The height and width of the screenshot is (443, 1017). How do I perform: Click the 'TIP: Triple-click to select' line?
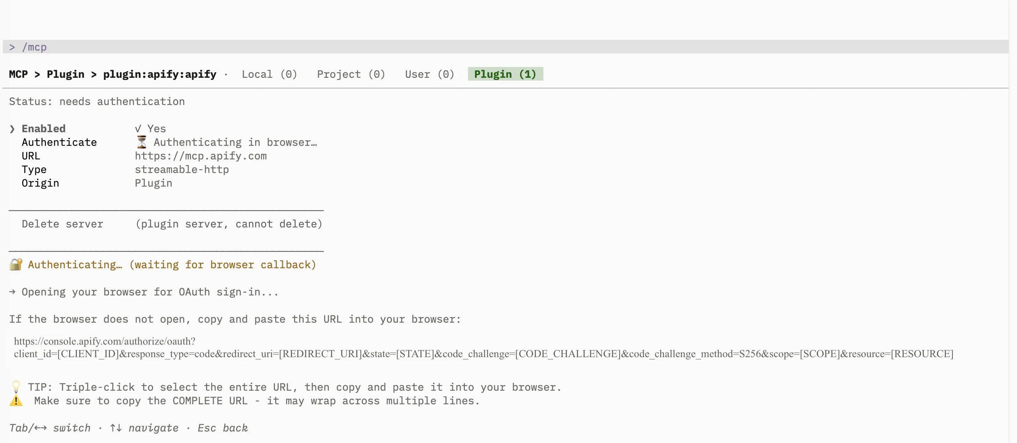(x=294, y=387)
